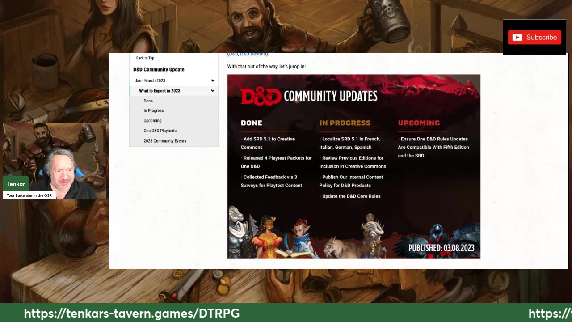Click 'Update the D&D Core Rules' text
This screenshot has width=572, height=322.
351,196
